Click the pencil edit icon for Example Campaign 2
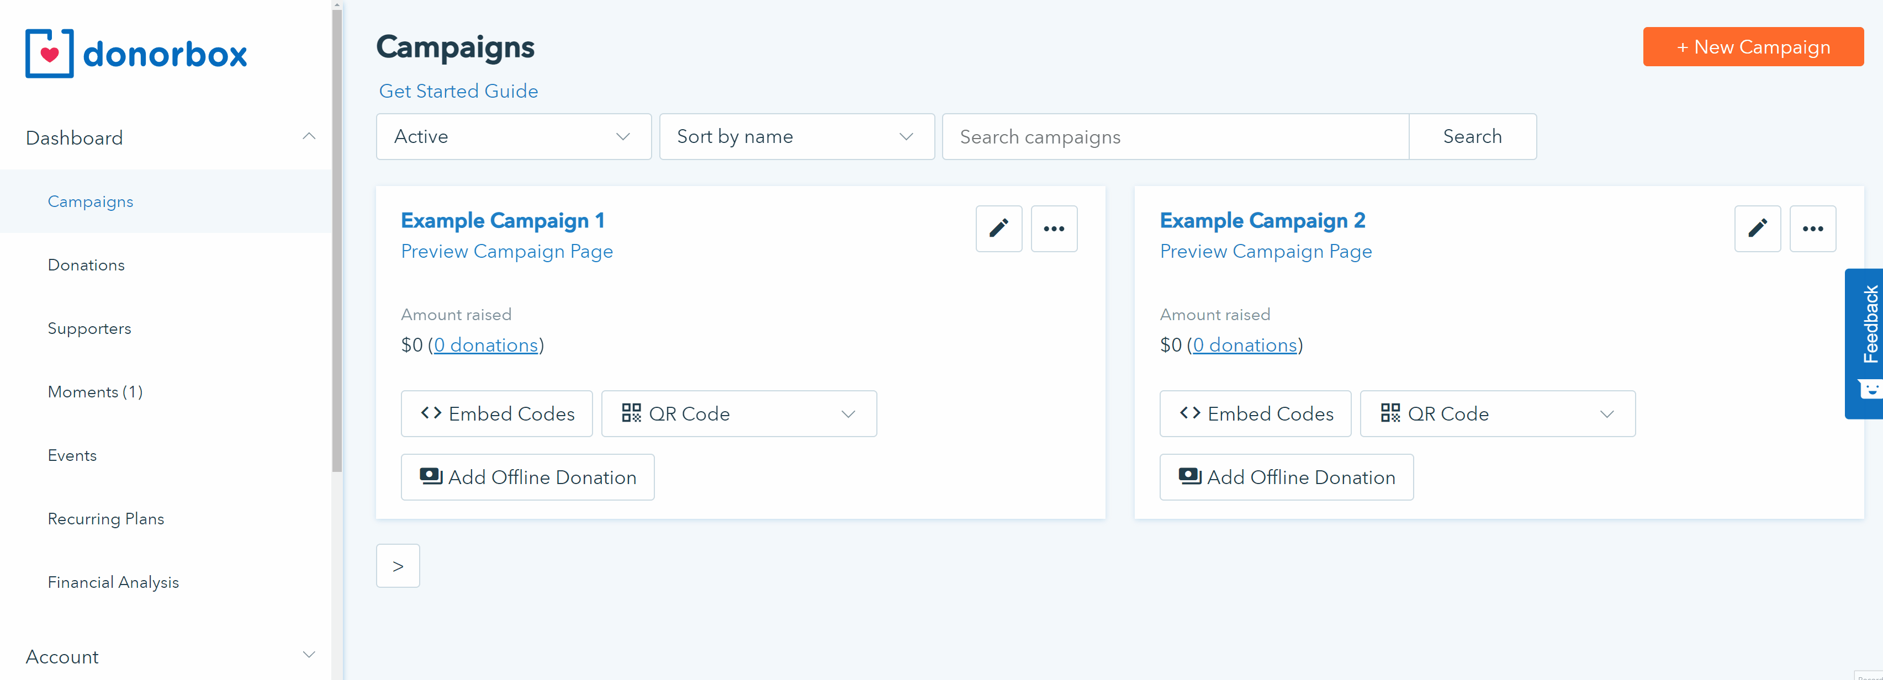 [1757, 229]
